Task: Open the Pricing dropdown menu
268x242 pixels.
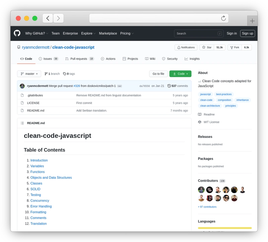Action: 127,33
